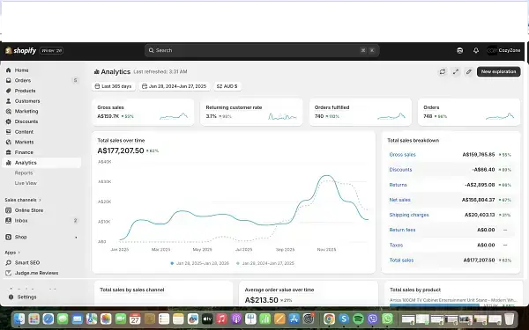Open the AUD $ currency selector
This screenshot has width=529, height=330.
click(x=227, y=86)
